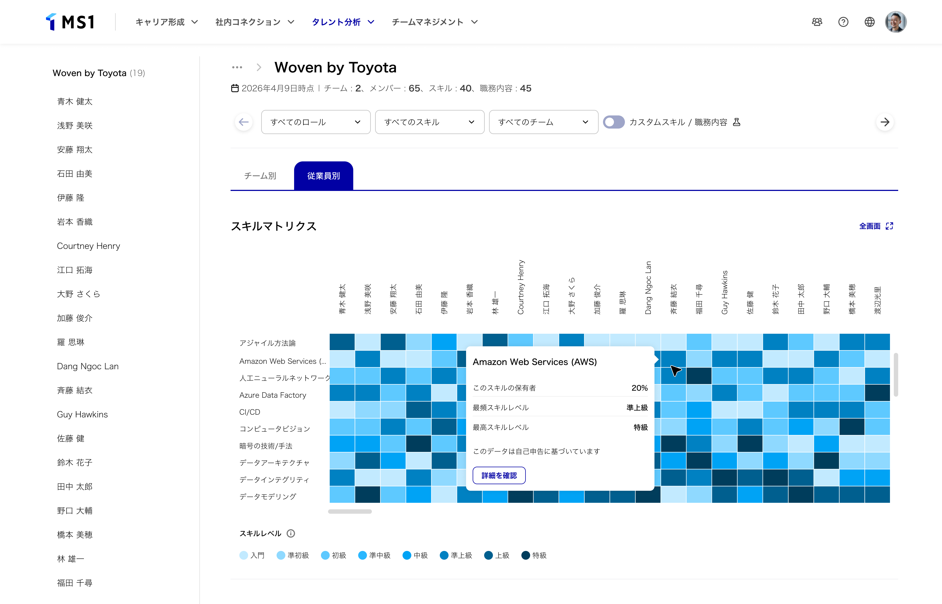Viewport: 942px width, 604px height.
Task: Click the アジャイル方法論 cell for 青木 健太
Action: coord(342,342)
